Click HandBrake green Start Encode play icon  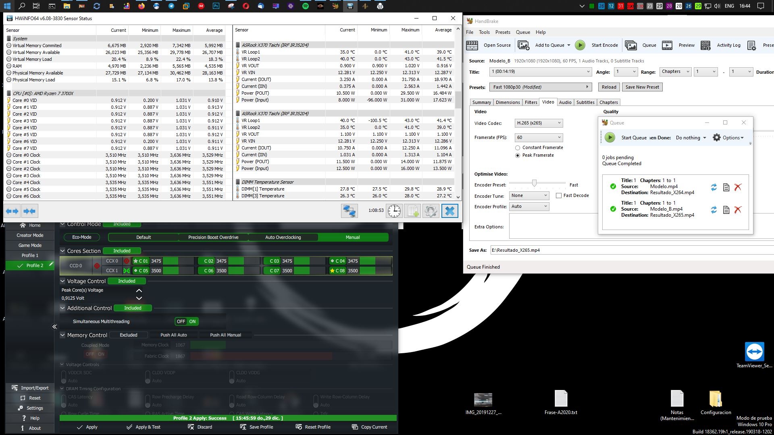[580, 45]
